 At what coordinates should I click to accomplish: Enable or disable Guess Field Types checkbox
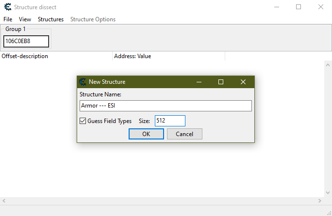[83, 121]
